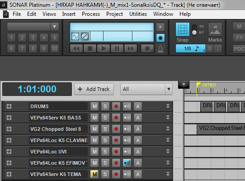Click the audio engine waveform icon
Screen dimensions: 245x181
[x=75, y=37]
